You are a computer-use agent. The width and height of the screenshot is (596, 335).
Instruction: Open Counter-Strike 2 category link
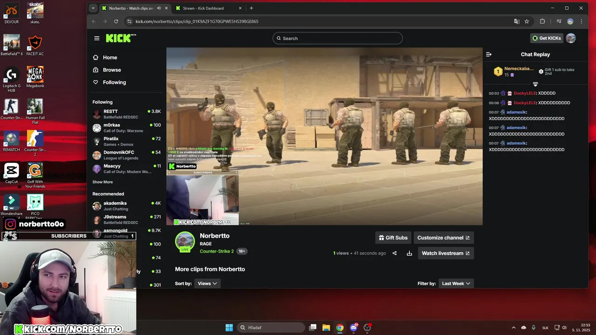[217, 251]
